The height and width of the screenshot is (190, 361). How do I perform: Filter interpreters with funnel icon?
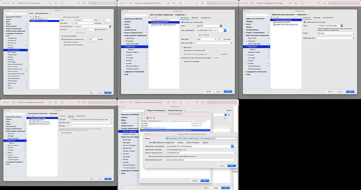coord(151,118)
